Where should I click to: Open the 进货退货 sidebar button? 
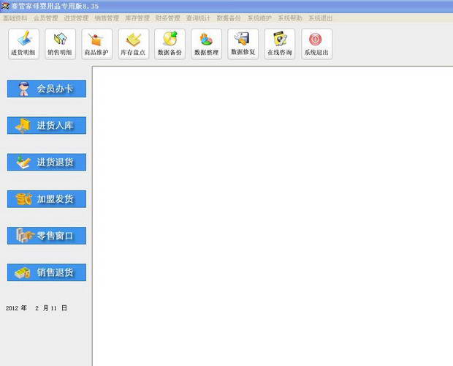point(47,162)
